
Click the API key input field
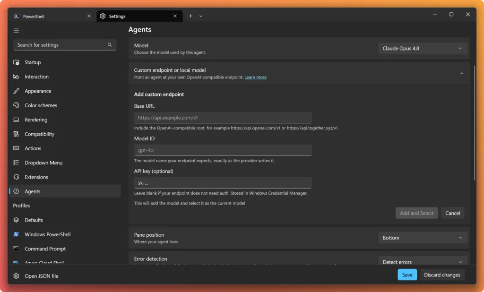223,183
